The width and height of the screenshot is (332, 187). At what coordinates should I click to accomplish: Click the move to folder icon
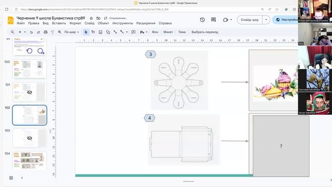tap(98, 18)
